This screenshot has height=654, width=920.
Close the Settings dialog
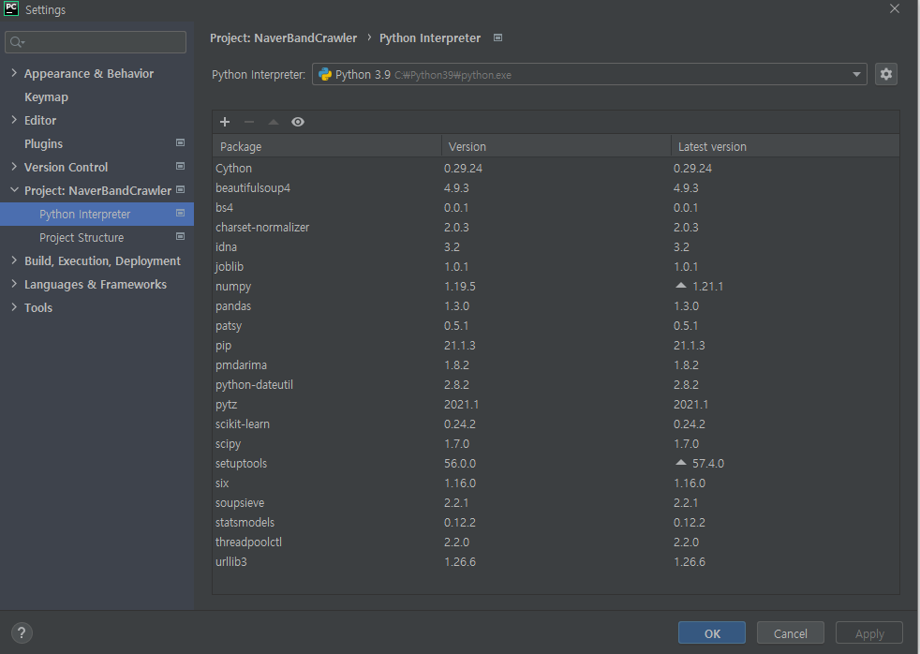coord(894,8)
